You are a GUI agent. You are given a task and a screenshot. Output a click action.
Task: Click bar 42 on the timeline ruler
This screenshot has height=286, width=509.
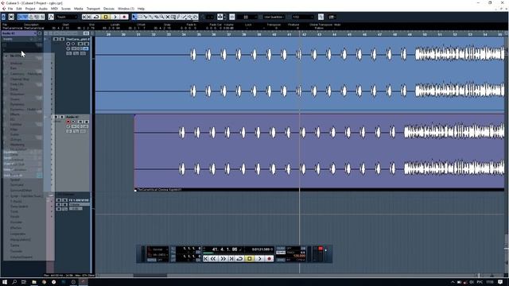pos(304,34)
